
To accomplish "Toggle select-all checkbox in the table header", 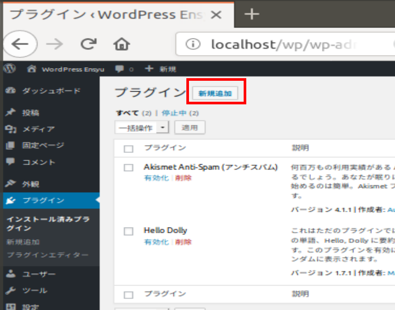I will [x=129, y=149].
